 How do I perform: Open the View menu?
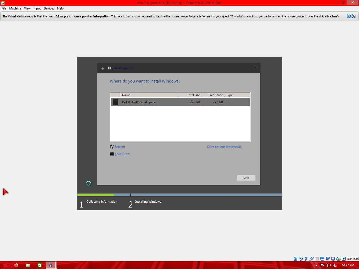(27, 8)
